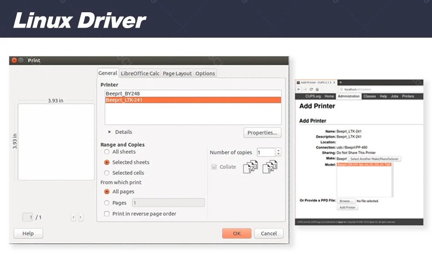
Task: Enable Print in reverse page order
Action: tap(106, 214)
